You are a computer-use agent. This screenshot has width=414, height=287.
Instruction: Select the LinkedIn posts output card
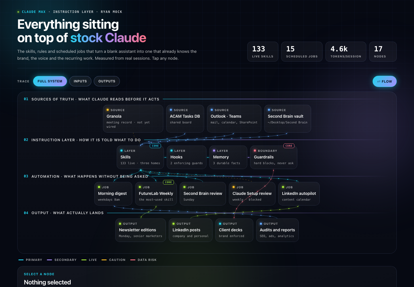point(191,230)
